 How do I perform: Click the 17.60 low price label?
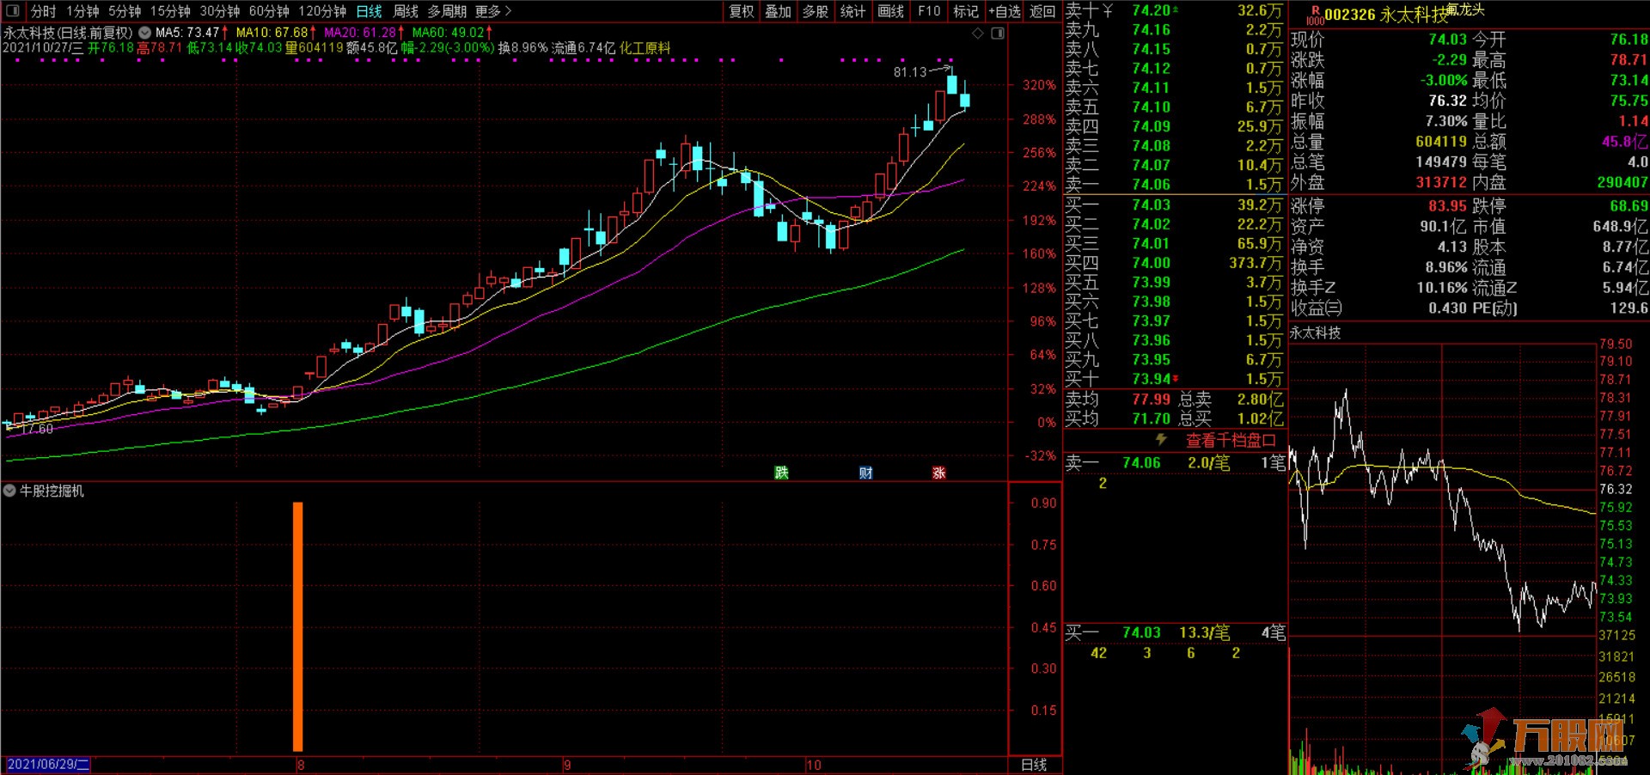35,429
